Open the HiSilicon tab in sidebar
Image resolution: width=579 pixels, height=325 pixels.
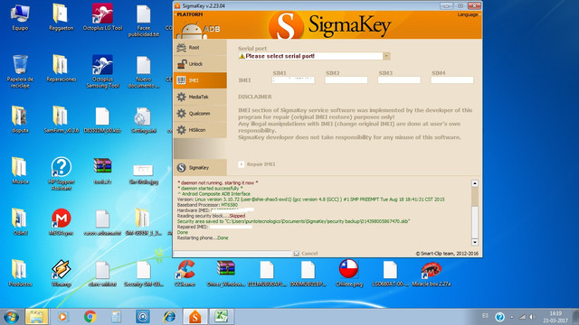[200, 130]
